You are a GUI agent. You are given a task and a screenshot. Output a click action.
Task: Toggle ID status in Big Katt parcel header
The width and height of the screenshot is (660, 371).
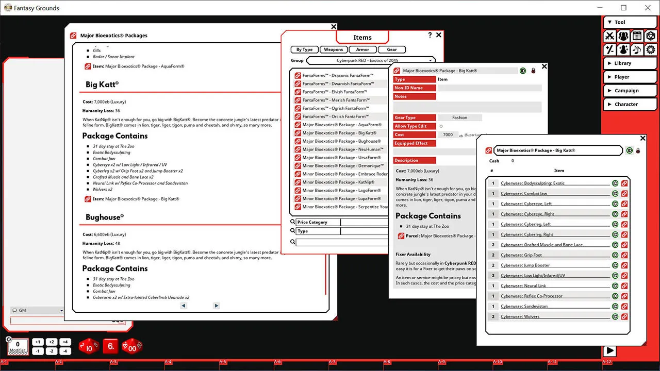pyautogui.click(x=630, y=150)
